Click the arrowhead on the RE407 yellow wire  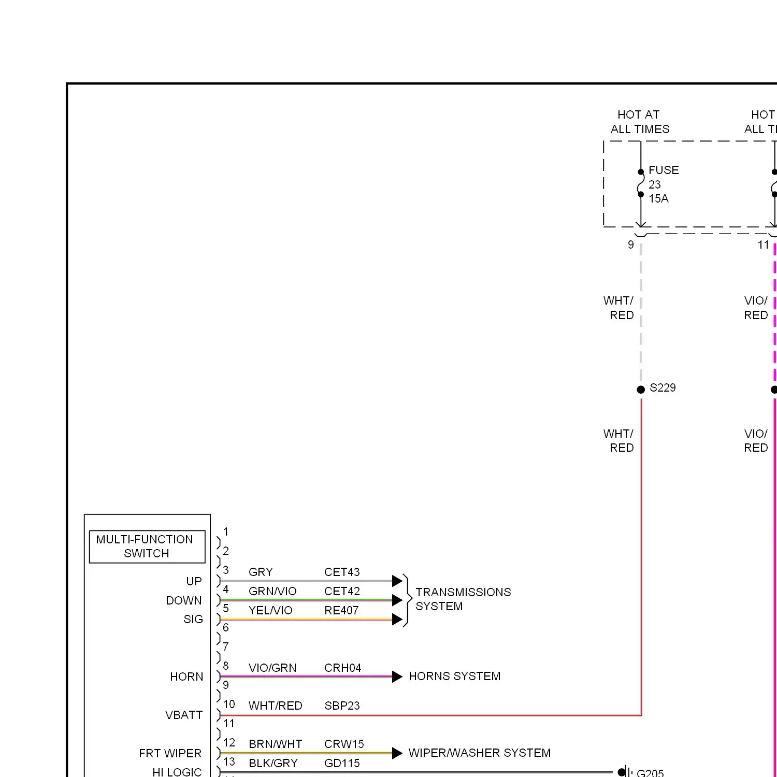pyautogui.click(x=397, y=619)
